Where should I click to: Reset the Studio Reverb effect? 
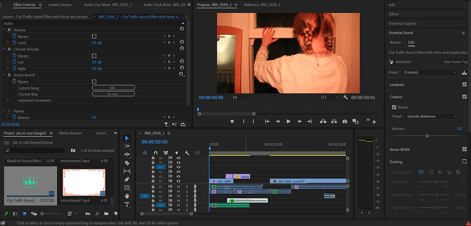(182, 74)
